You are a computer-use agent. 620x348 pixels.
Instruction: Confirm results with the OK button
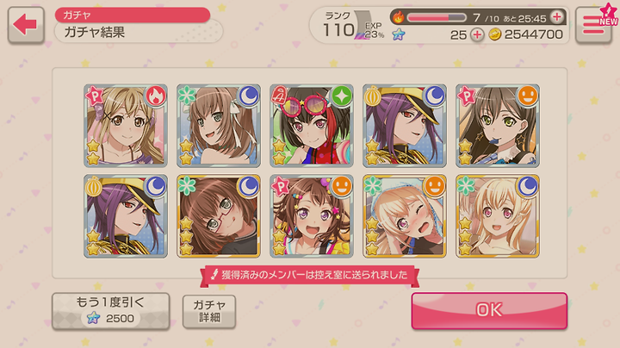[x=489, y=310]
